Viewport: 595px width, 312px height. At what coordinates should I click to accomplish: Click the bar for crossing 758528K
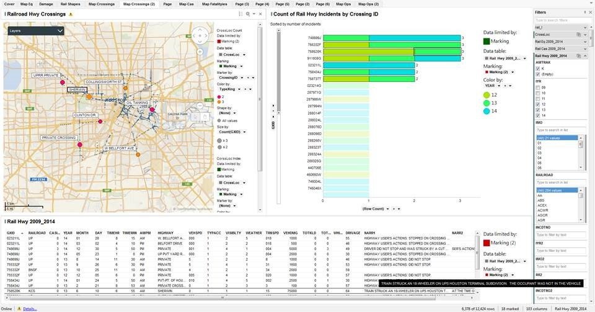coord(392,51)
